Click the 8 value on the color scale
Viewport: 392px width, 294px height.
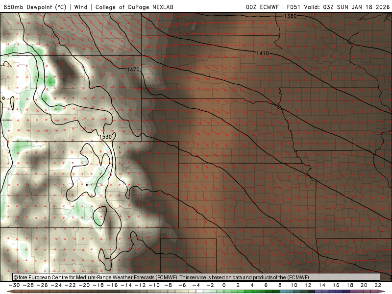tap(280, 285)
